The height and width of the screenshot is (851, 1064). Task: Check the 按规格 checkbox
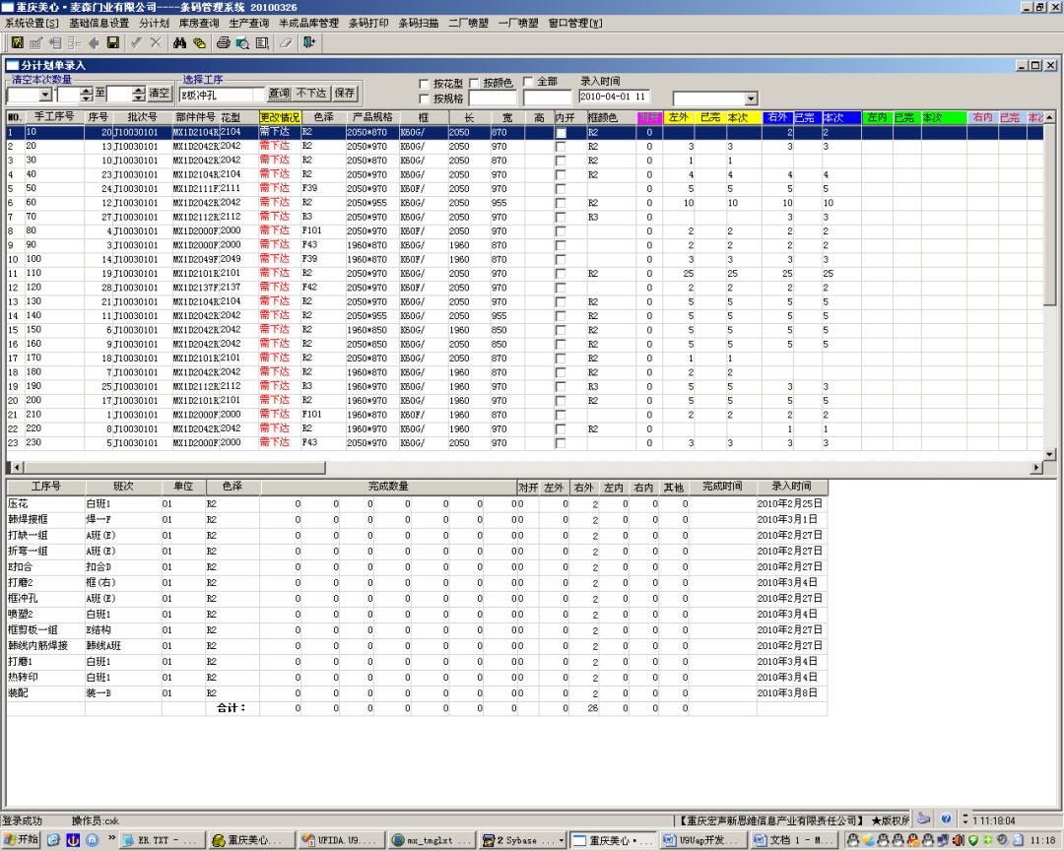(x=424, y=98)
